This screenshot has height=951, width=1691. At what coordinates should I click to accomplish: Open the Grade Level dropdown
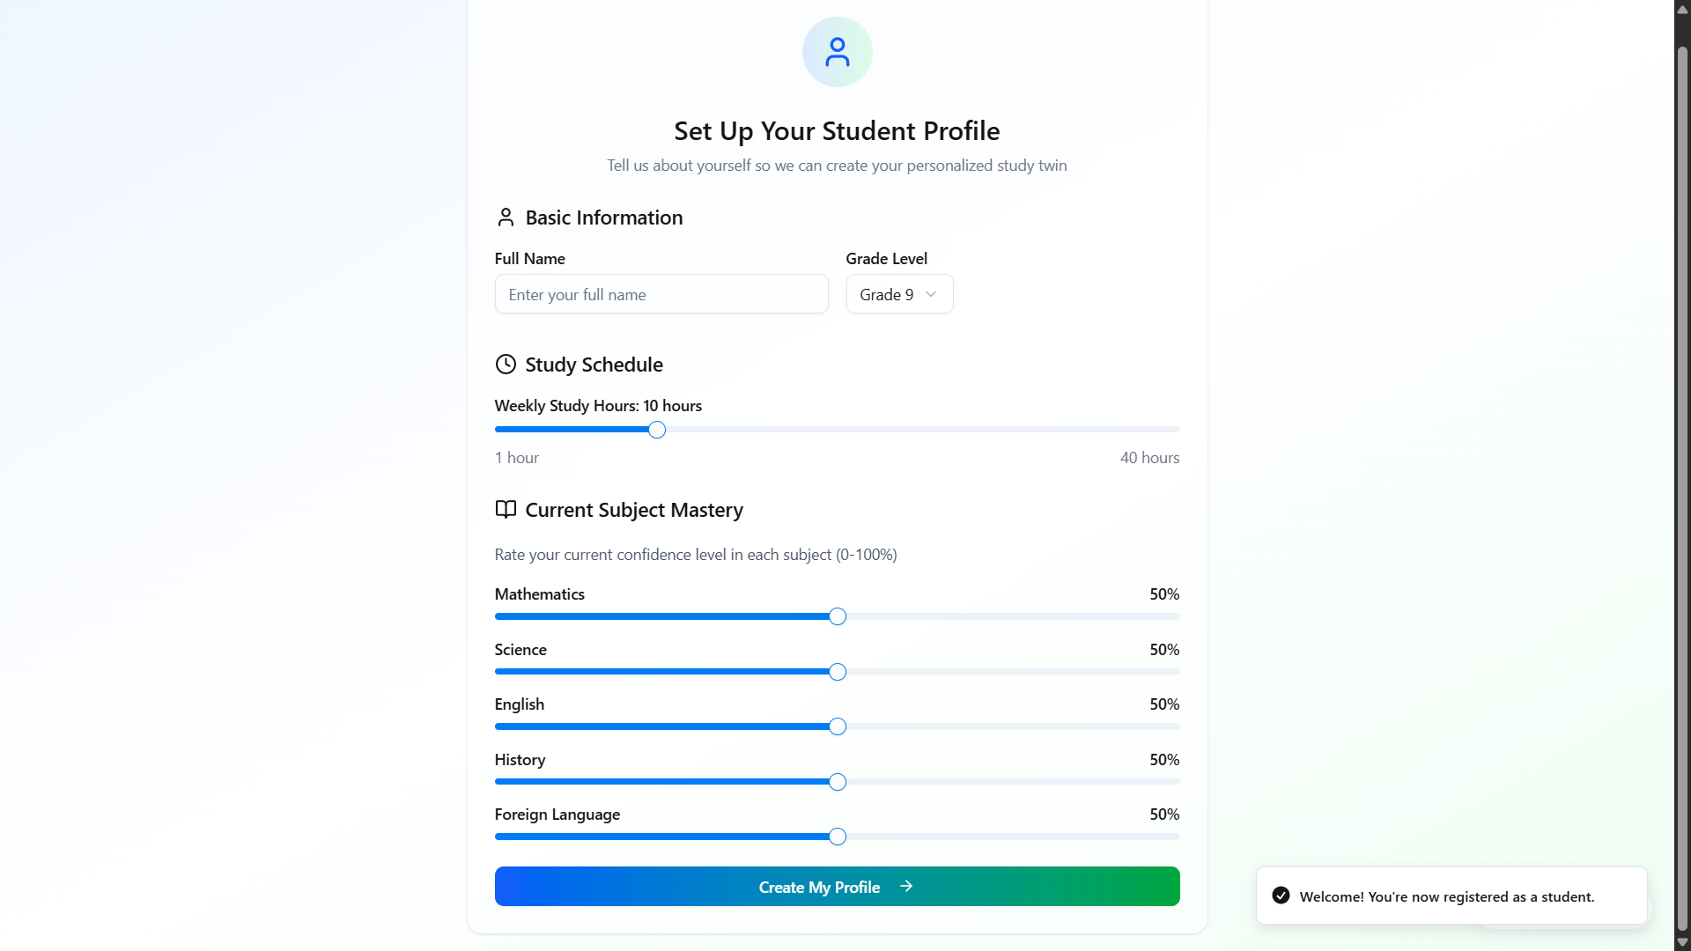(898, 294)
